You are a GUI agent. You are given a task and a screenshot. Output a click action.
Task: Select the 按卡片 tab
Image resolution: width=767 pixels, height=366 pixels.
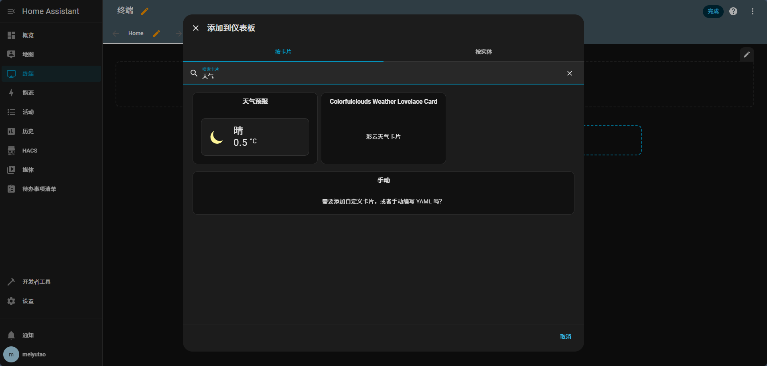point(283,52)
